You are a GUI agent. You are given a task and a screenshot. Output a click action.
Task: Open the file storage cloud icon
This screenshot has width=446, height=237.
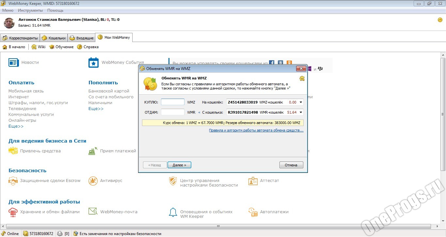click(13, 212)
